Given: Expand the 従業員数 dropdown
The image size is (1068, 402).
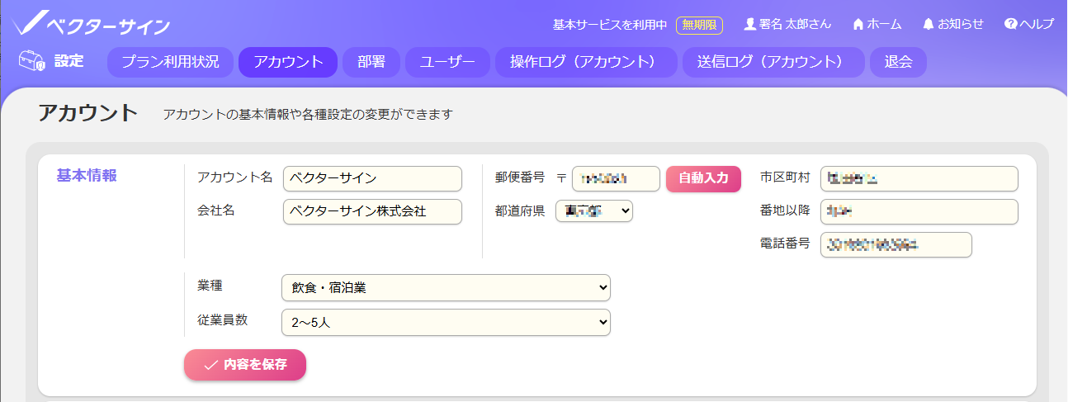Looking at the screenshot, I should [446, 322].
